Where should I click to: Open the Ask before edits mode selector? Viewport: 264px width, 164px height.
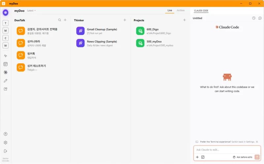[x=243, y=157]
